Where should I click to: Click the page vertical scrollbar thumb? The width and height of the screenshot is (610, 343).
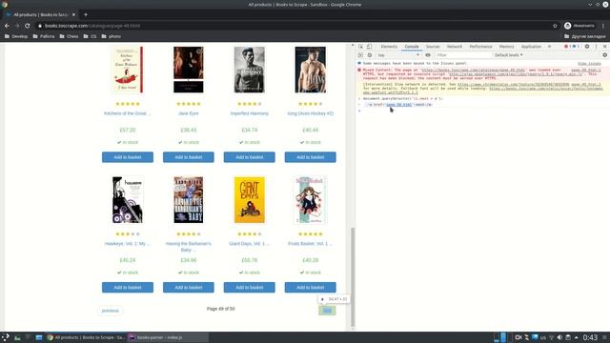point(353,277)
